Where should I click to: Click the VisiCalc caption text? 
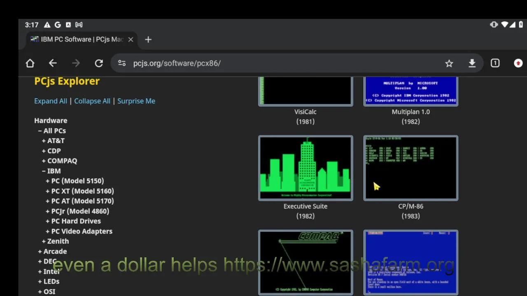pyautogui.click(x=305, y=112)
